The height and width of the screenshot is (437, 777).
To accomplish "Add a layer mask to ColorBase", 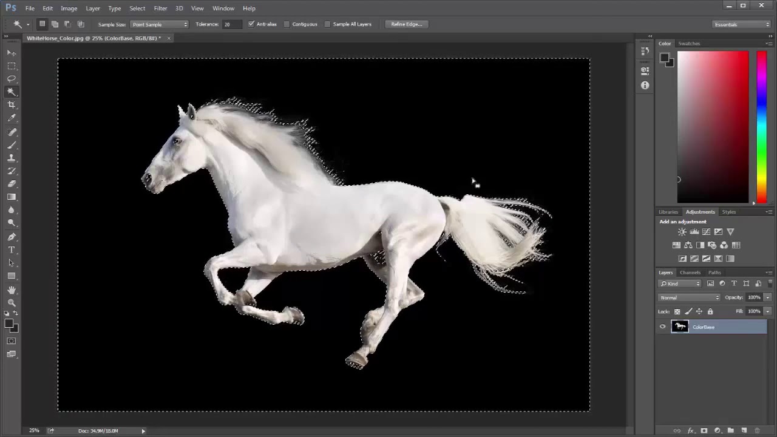I will 704,431.
